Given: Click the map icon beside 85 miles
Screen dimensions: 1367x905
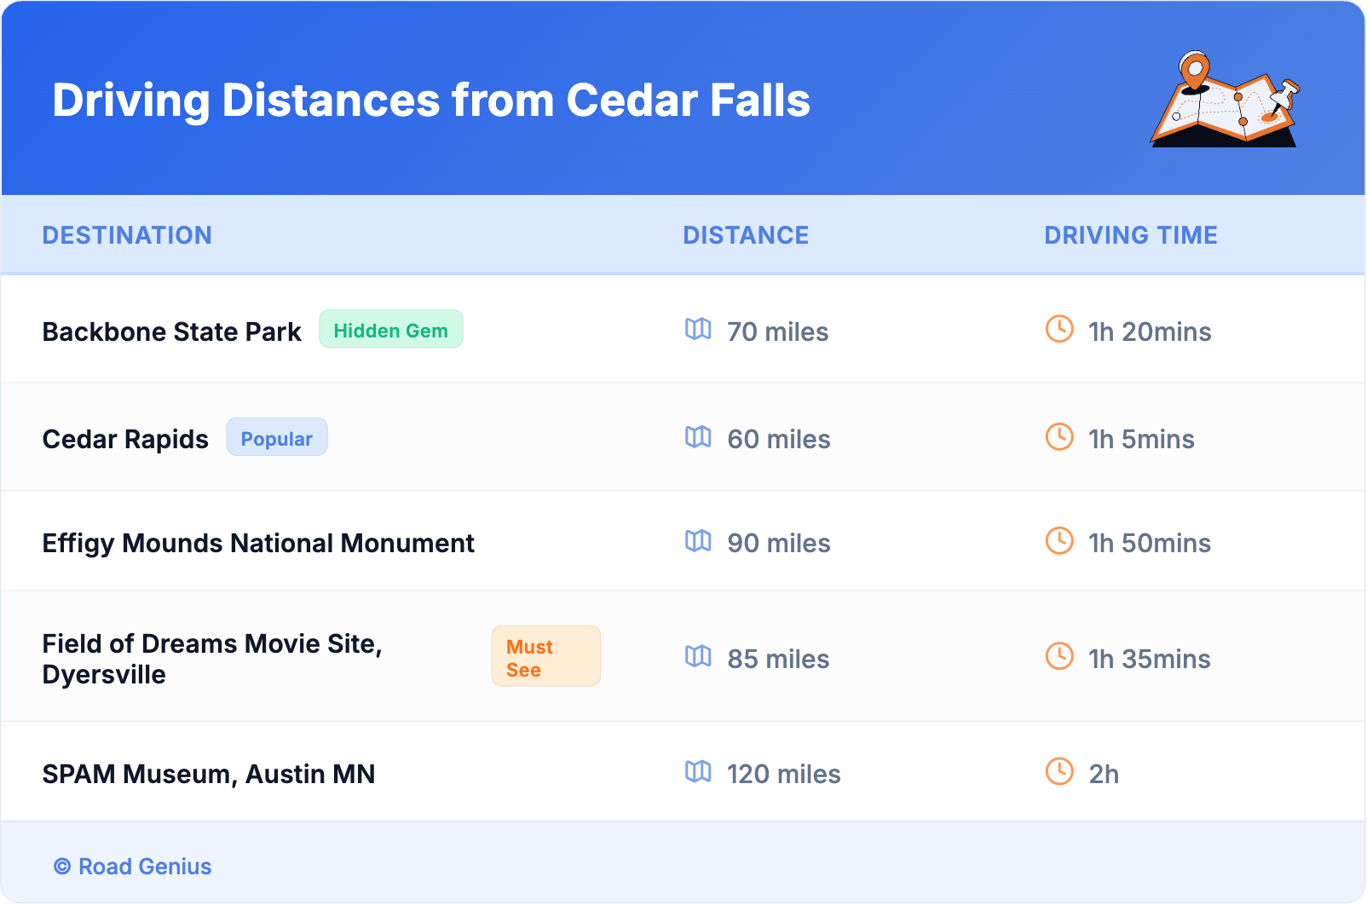Looking at the screenshot, I should click(x=698, y=656).
